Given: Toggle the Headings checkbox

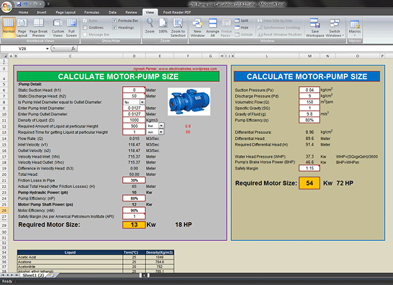Looking at the screenshot, I should (115, 28).
